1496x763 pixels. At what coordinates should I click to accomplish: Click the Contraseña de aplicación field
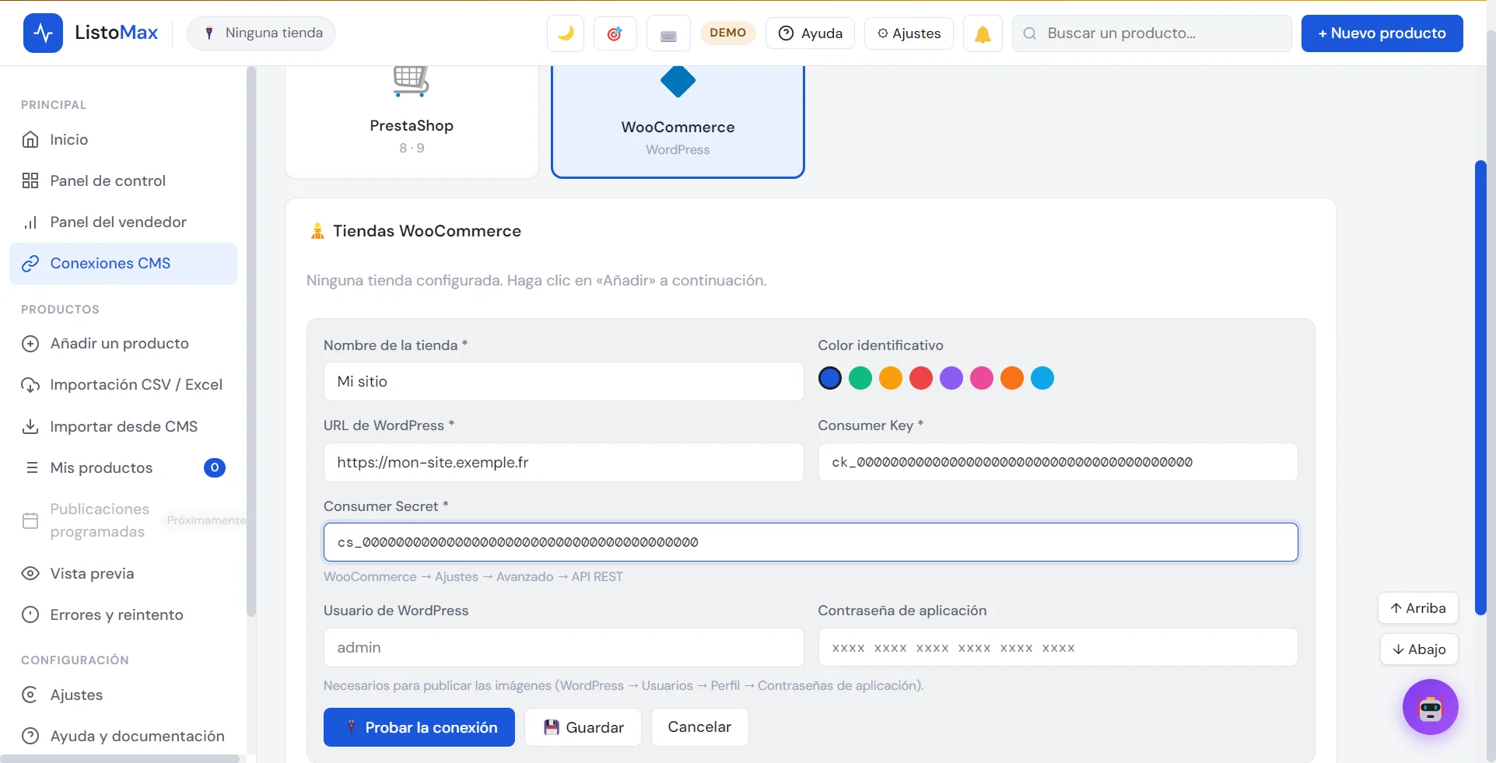[1058, 647]
